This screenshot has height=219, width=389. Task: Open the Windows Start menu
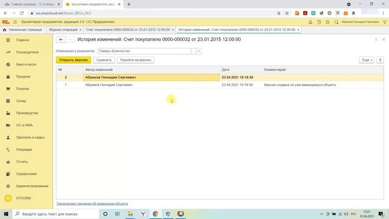(x=6, y=214)
